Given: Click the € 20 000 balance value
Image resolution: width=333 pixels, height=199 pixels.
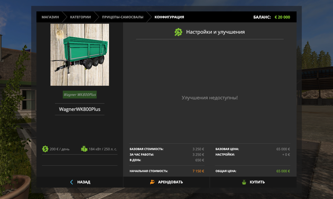Looking at the screenshot, I should 282,17.
